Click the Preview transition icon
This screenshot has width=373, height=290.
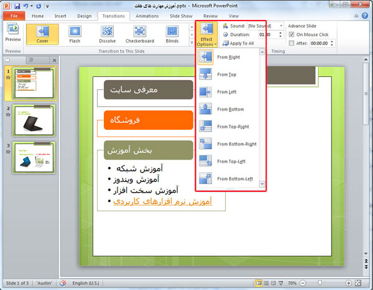coord(13,33)
